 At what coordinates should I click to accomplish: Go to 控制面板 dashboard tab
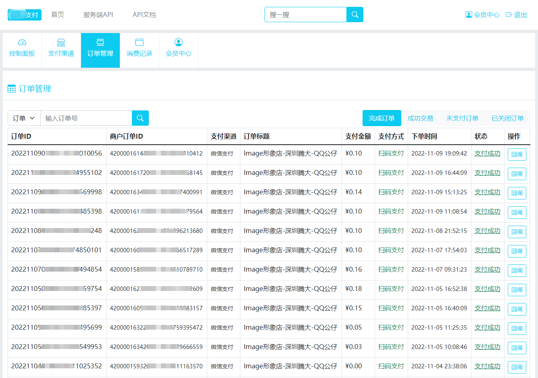pos(22,50)
